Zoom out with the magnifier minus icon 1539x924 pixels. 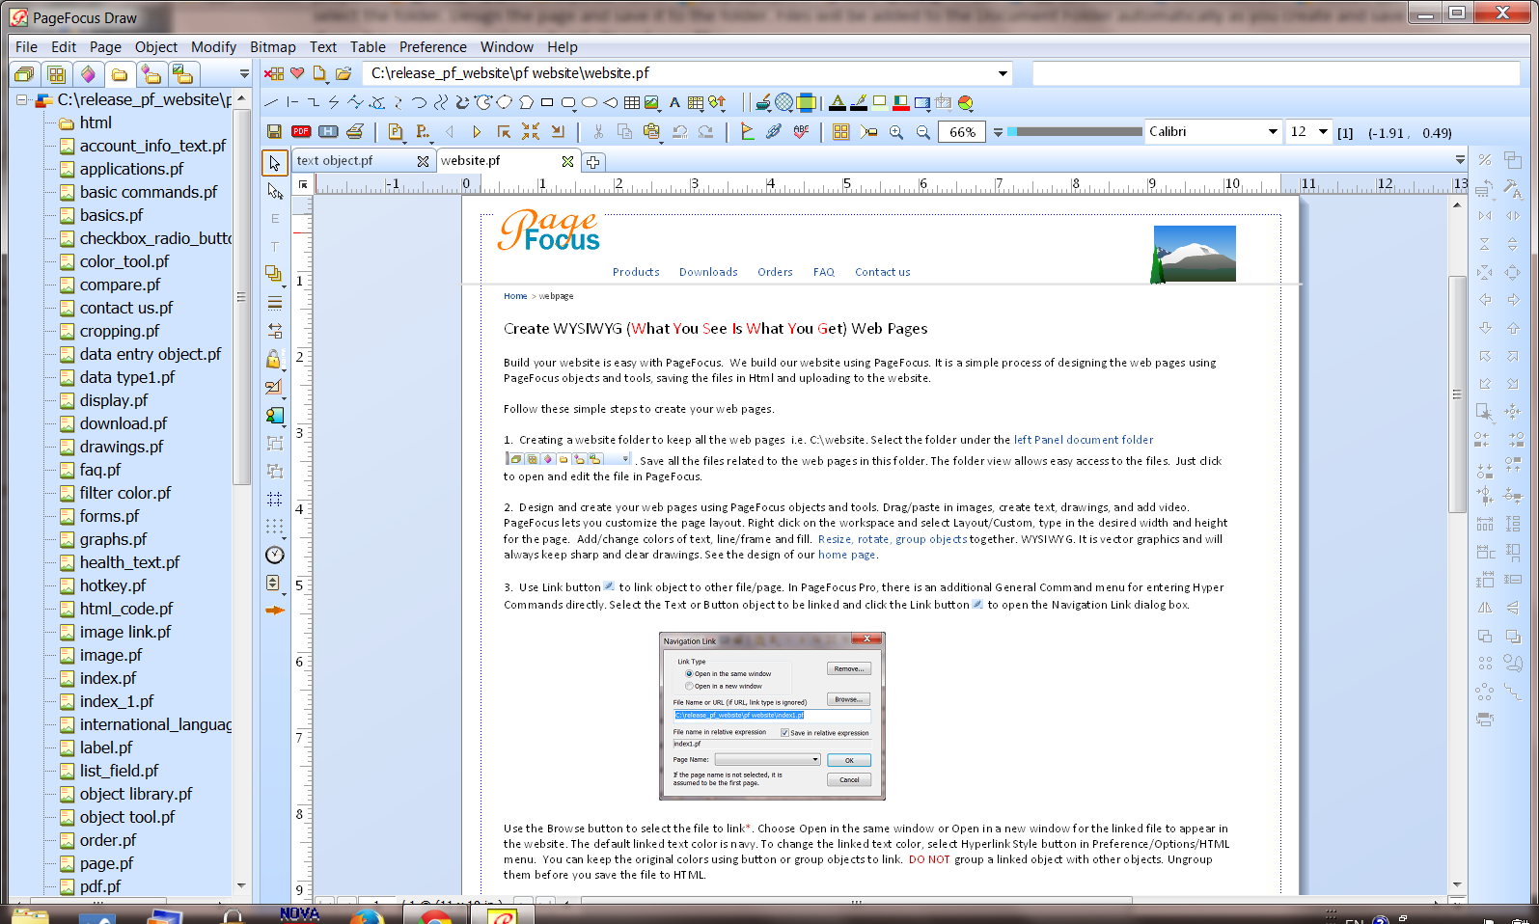923,132
